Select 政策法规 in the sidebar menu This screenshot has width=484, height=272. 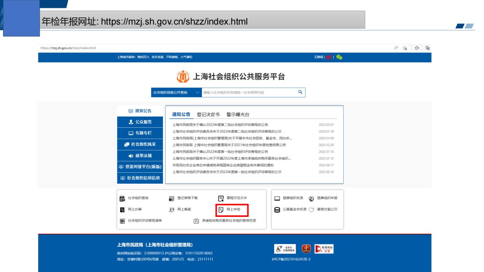pos(140,155)
